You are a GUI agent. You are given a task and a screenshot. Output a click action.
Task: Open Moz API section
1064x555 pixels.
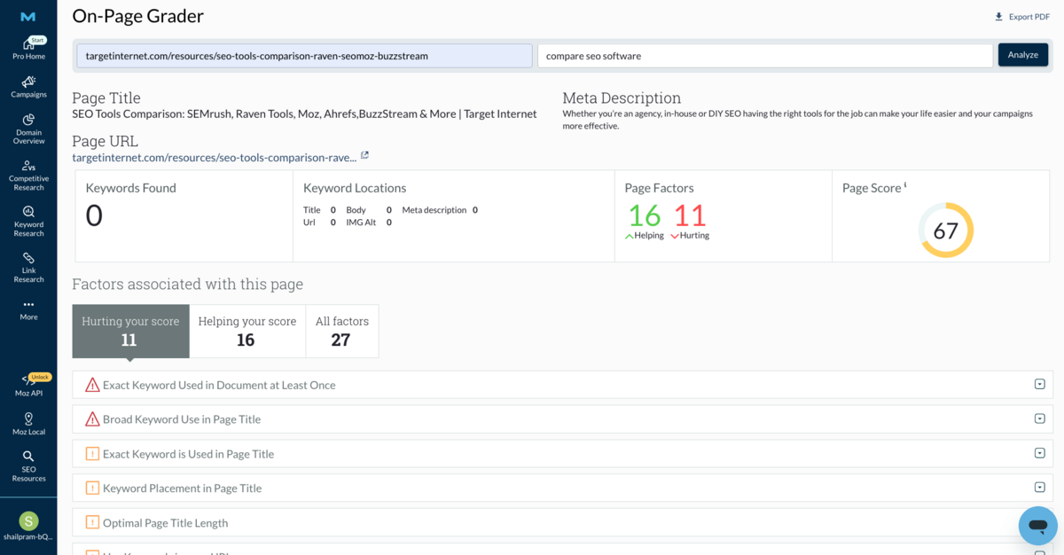click(28, 386)
